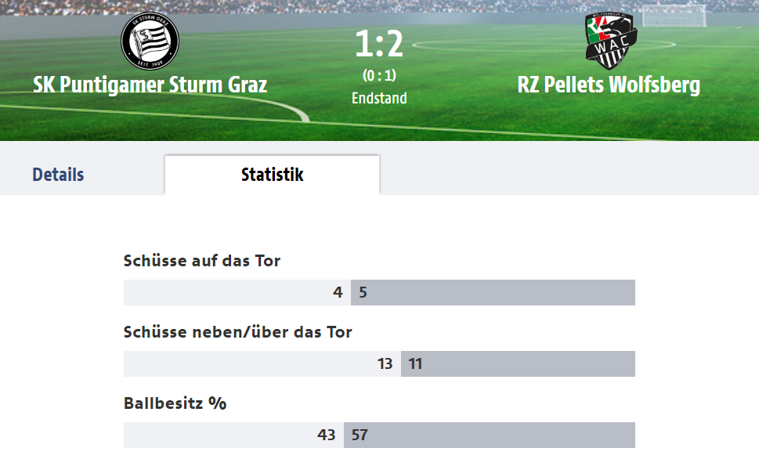Open the RZ Pellets Wolfsberg team name
The width and height of the screenshot is (759, 459).
click(609, 85)
